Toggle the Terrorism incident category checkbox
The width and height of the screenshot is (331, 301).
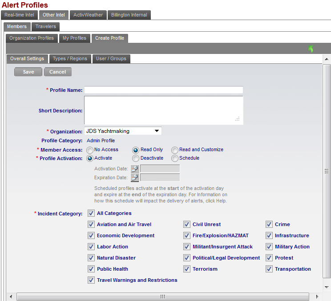(187, 269)
